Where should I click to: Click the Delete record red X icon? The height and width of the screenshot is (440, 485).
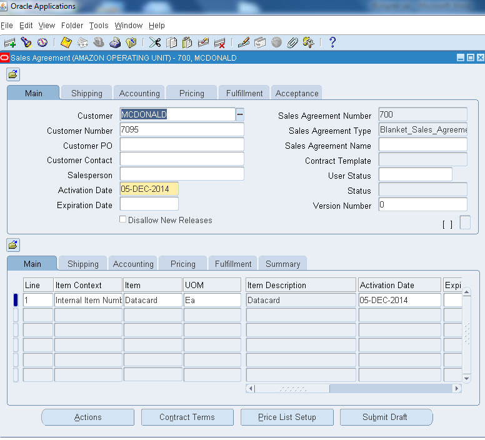point(219,42)
